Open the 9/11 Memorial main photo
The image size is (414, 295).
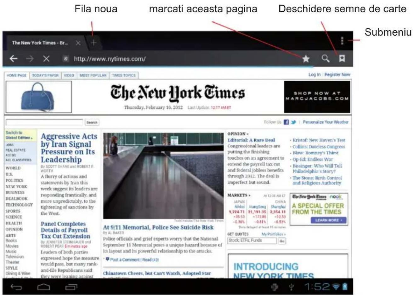163,176
